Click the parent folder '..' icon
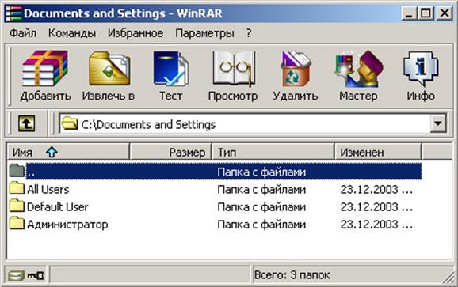This screenshot has width=458, height=287. [x=17, y=171]
